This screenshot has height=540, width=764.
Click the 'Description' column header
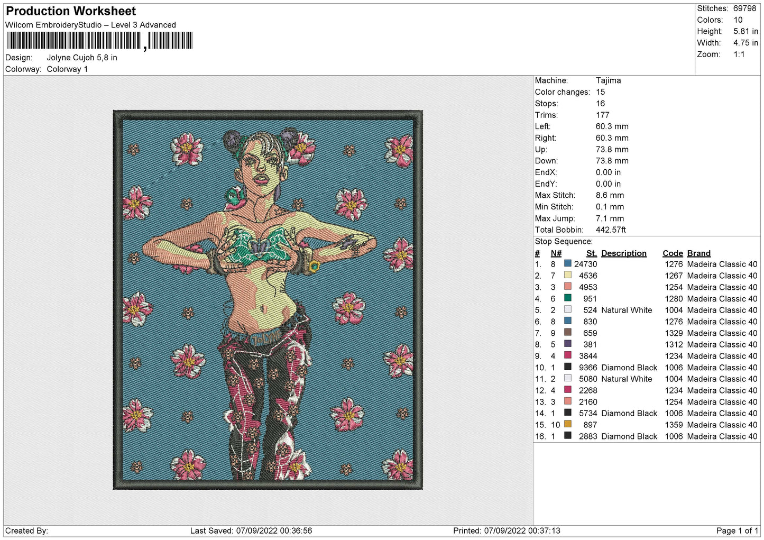point(624,253)
